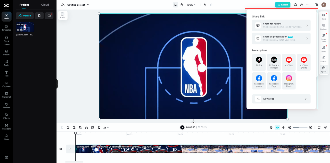The image size is (330, 163).
Task: Switch to the Project tab
Action: 24,5
